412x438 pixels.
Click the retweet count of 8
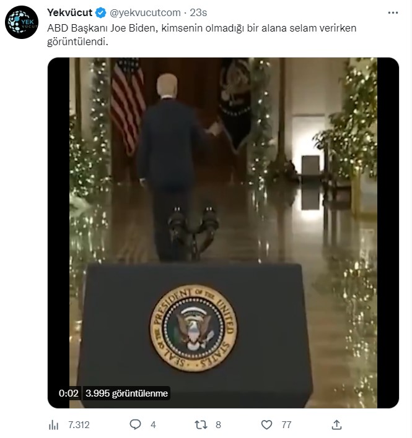click(218, 425)
